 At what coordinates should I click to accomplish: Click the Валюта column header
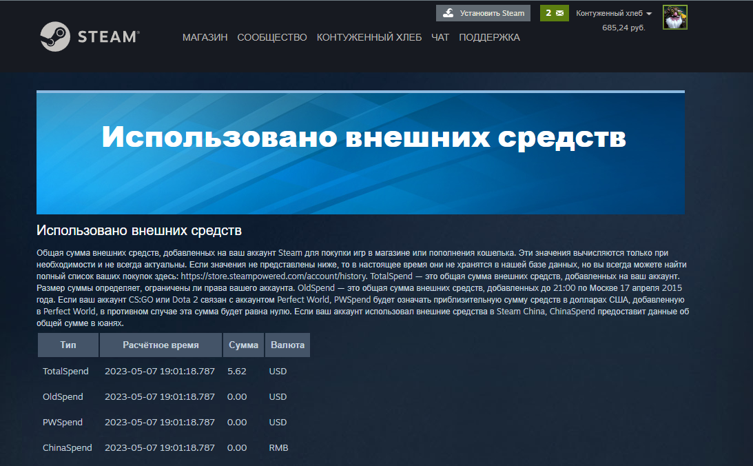[288, 345]
